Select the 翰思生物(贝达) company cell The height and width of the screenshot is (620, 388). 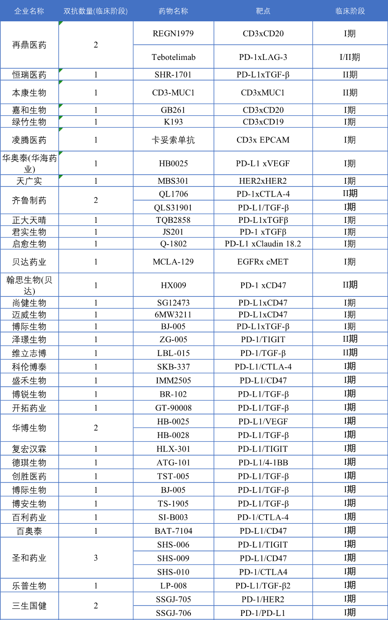(x=29, y=285)
